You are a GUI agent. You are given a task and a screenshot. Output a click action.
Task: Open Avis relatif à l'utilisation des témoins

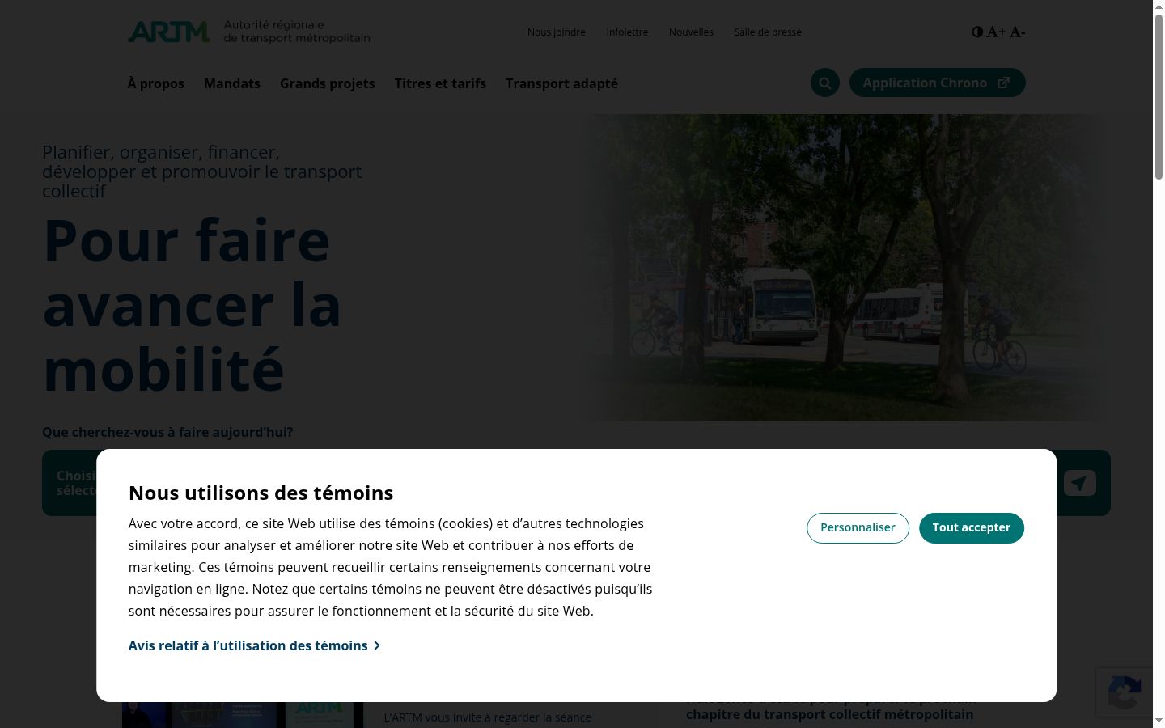254,645
